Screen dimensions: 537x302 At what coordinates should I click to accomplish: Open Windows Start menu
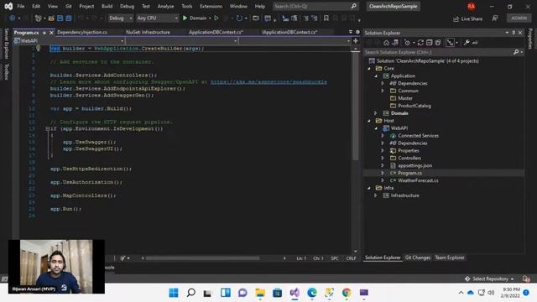(174, 293)
